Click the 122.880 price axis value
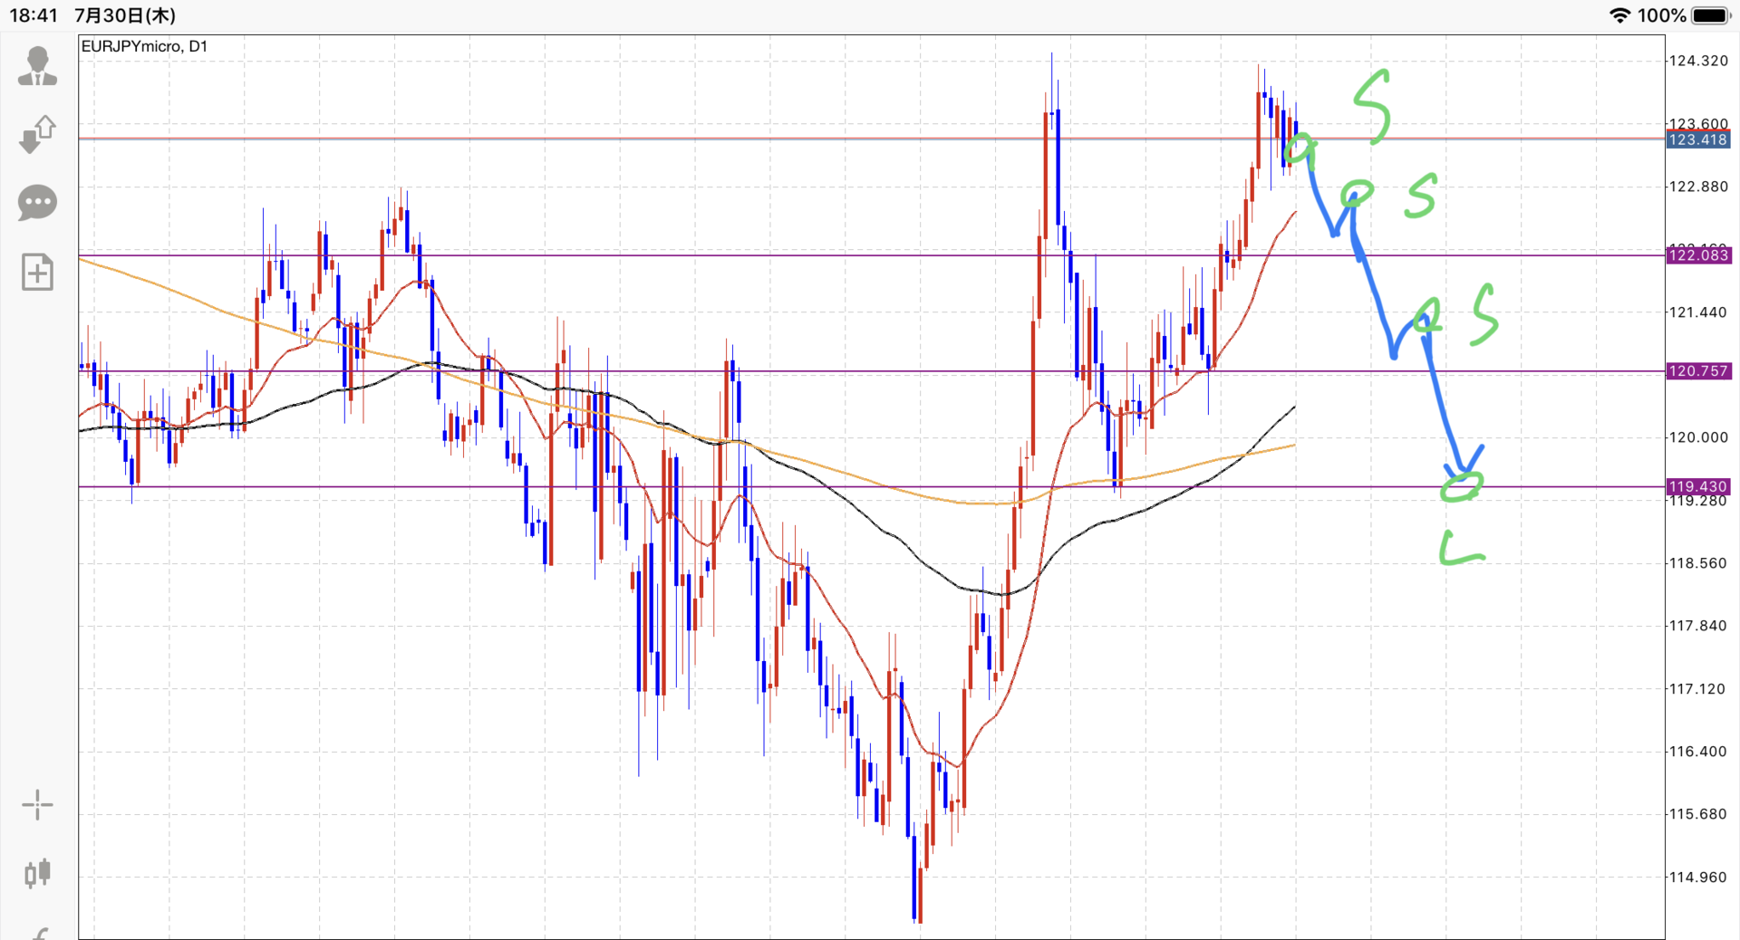Screen dimensions: 1740x940 (x=1698, y=187)
